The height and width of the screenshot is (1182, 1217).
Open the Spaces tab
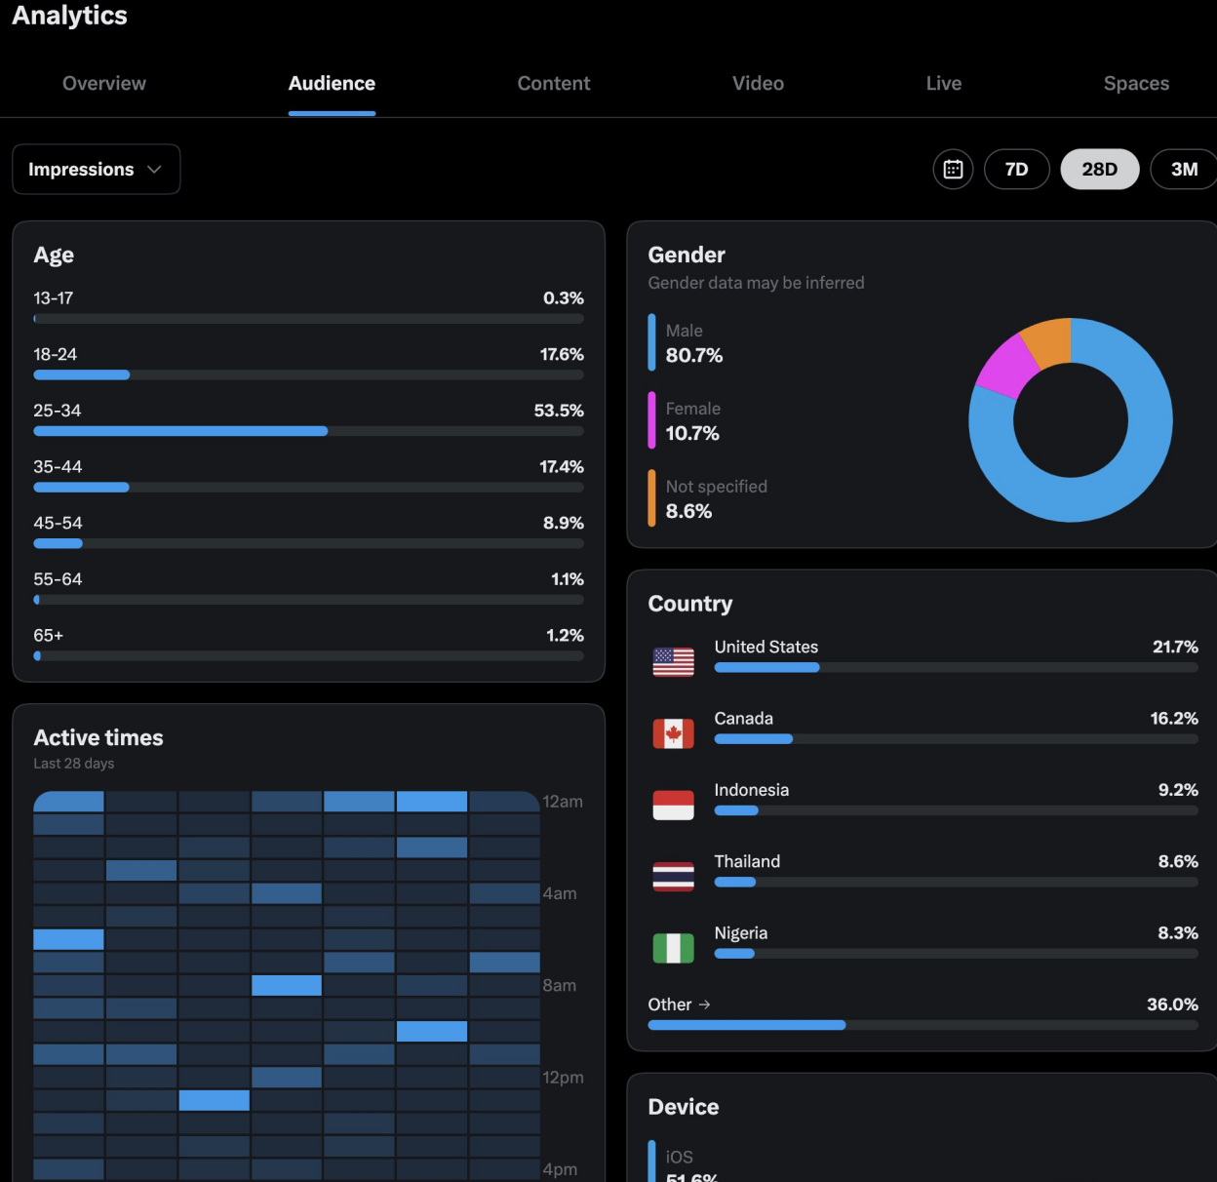(1136, 84)
